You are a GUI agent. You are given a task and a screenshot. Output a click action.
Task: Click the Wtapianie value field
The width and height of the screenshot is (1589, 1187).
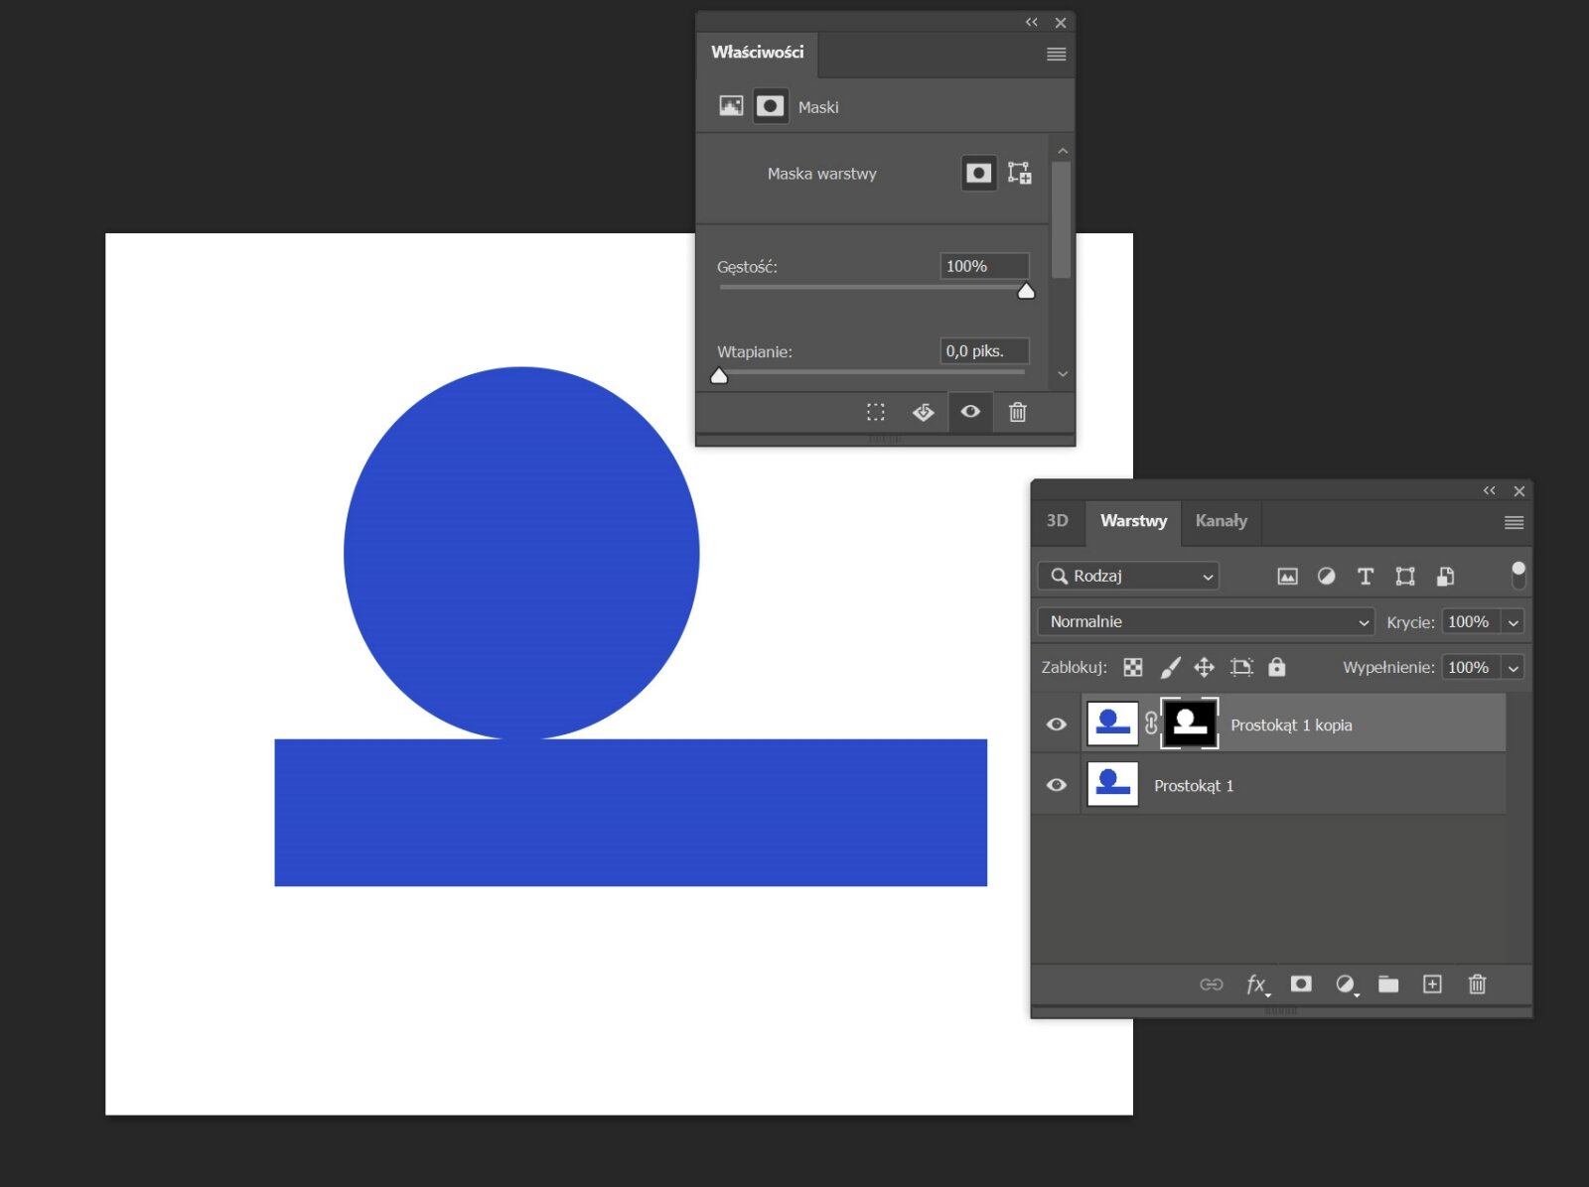(984, 350)
